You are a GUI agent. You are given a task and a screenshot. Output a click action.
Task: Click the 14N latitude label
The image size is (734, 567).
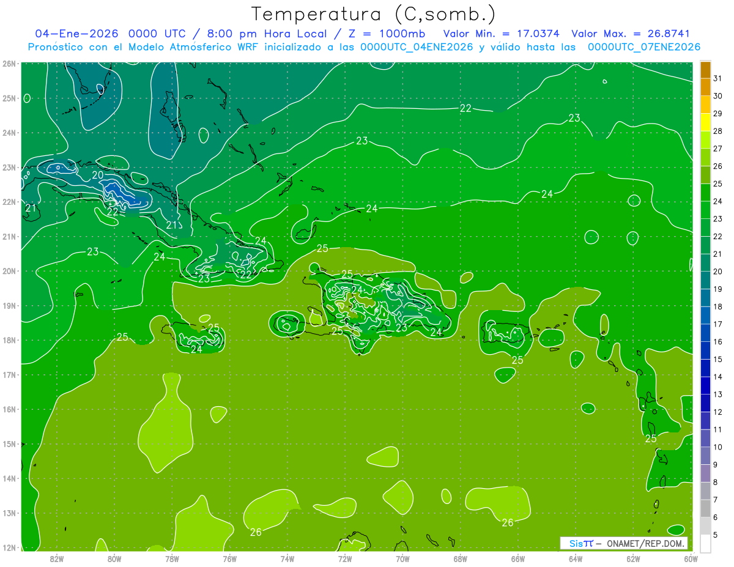pos(9,478)
